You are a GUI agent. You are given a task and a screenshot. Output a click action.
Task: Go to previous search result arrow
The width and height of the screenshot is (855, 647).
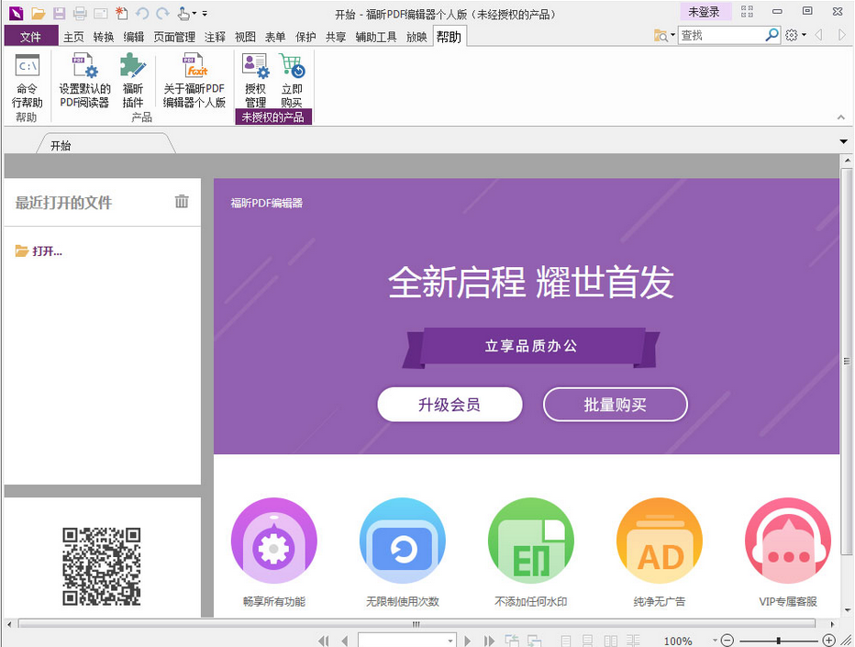[x=818, y=36]
